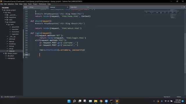Open Task View on taskbar
This screenshot has width=186, height=104.
pos(80,101)
